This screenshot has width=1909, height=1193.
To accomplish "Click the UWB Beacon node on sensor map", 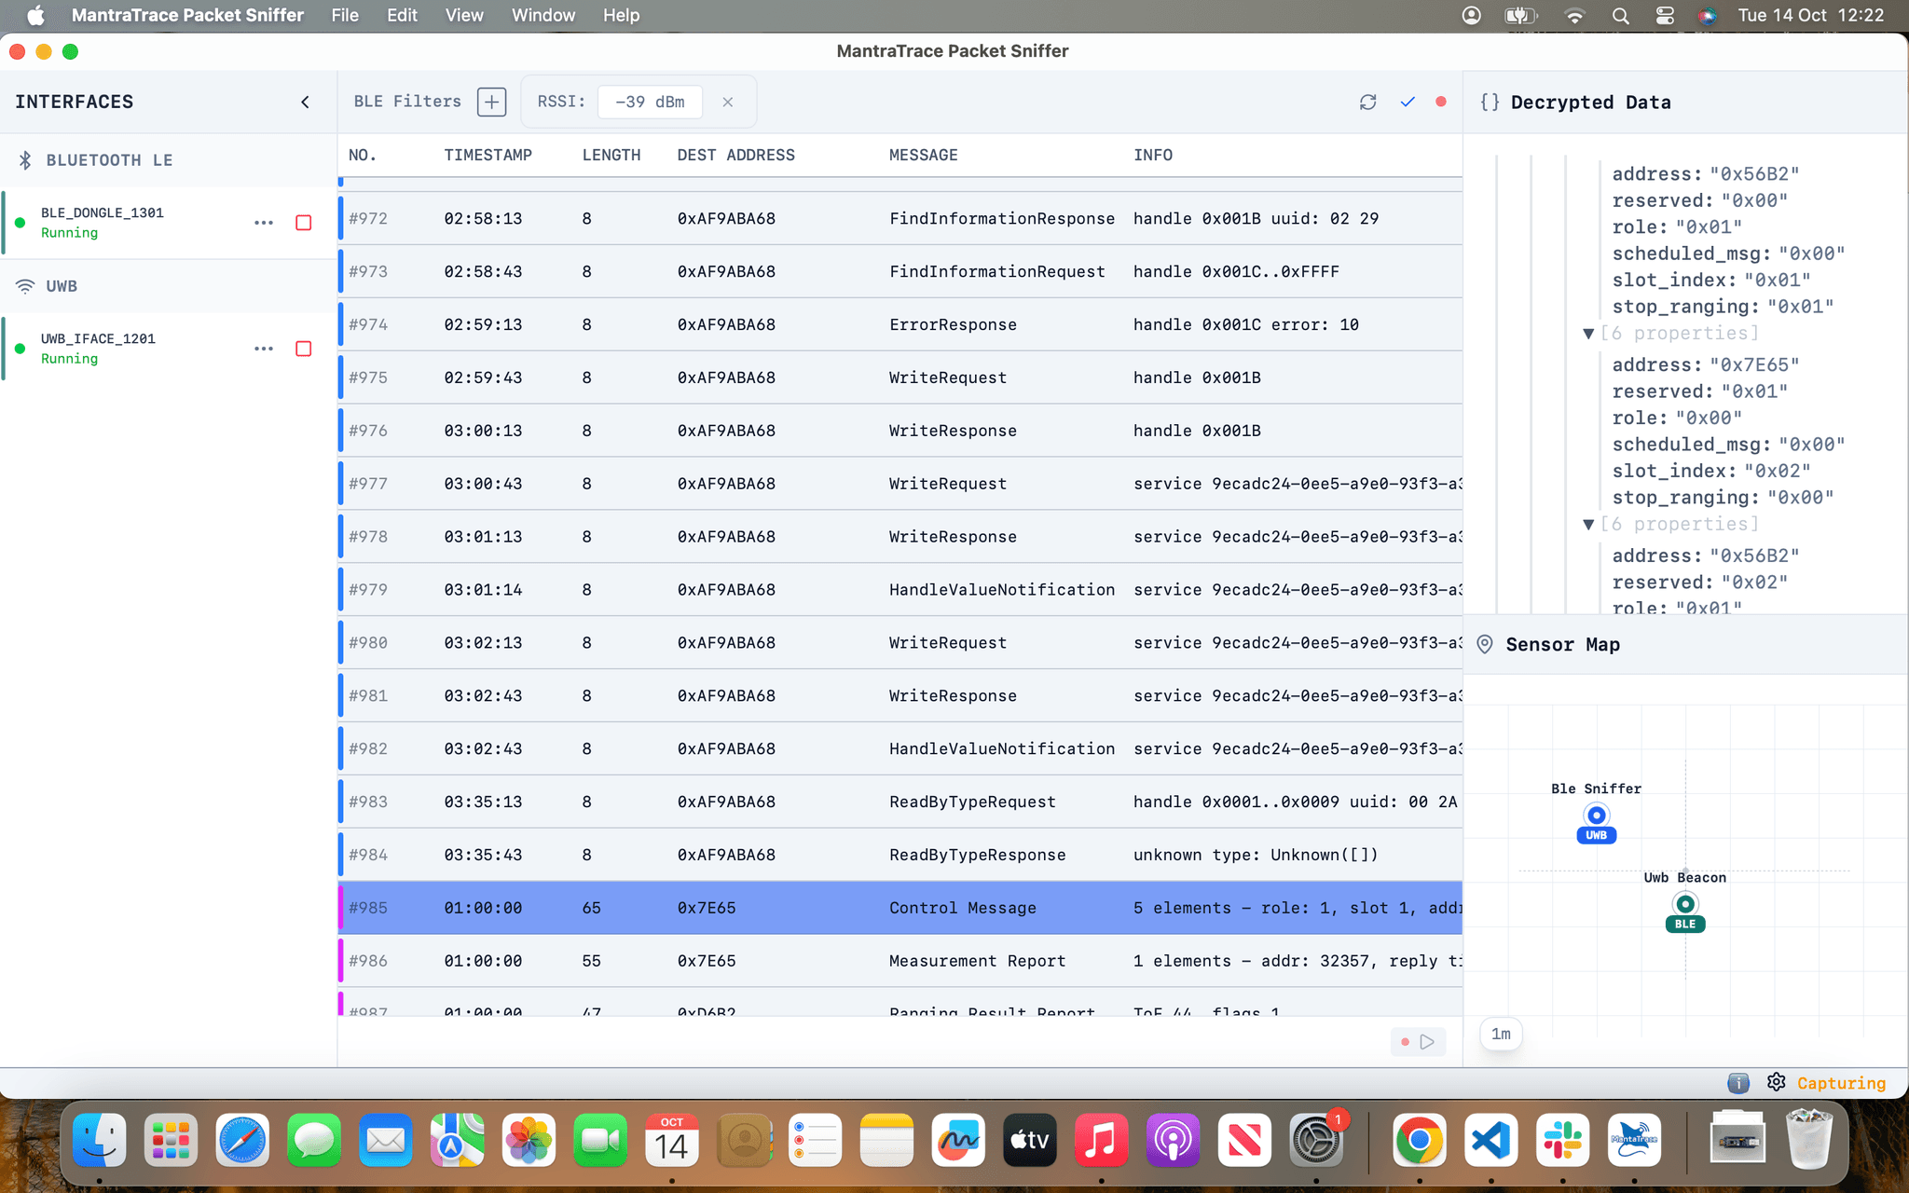I will pos(1685,904).
